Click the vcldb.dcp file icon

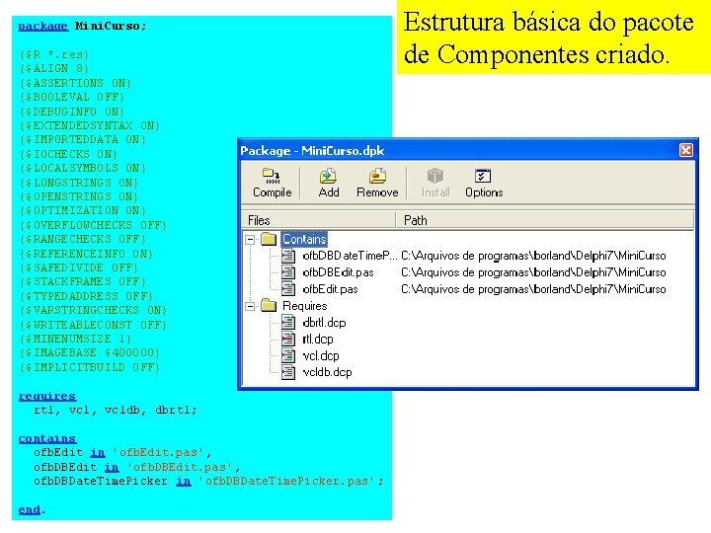click(288, 372)
